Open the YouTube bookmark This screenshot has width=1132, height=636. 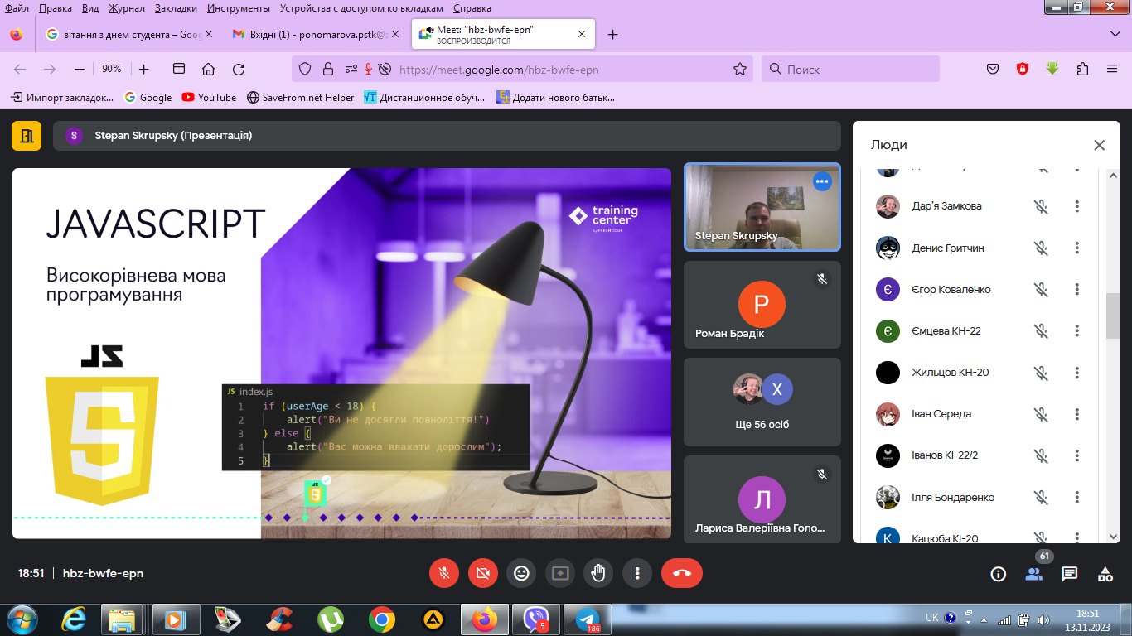click(209, 97)
